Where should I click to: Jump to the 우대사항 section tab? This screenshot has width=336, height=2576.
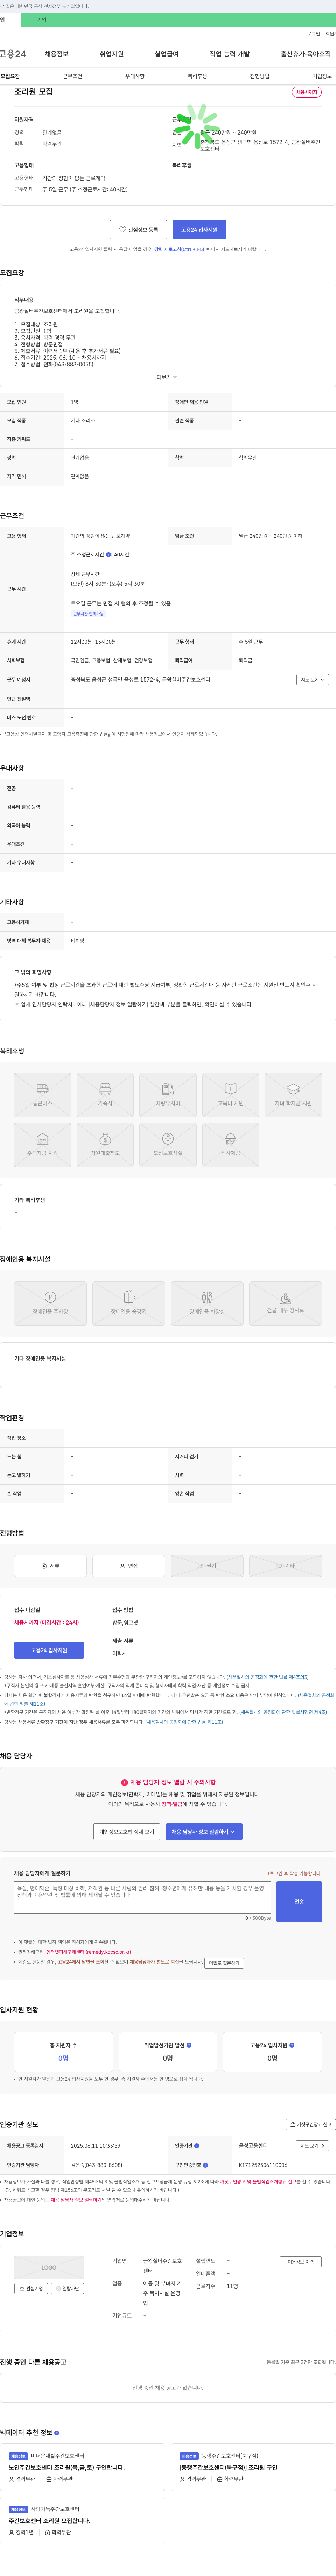(135, 76)
